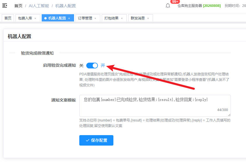Screen dimensions: 246x165
Task: Click into the 通知文案模板 text area
Action: tap(155, 106)
